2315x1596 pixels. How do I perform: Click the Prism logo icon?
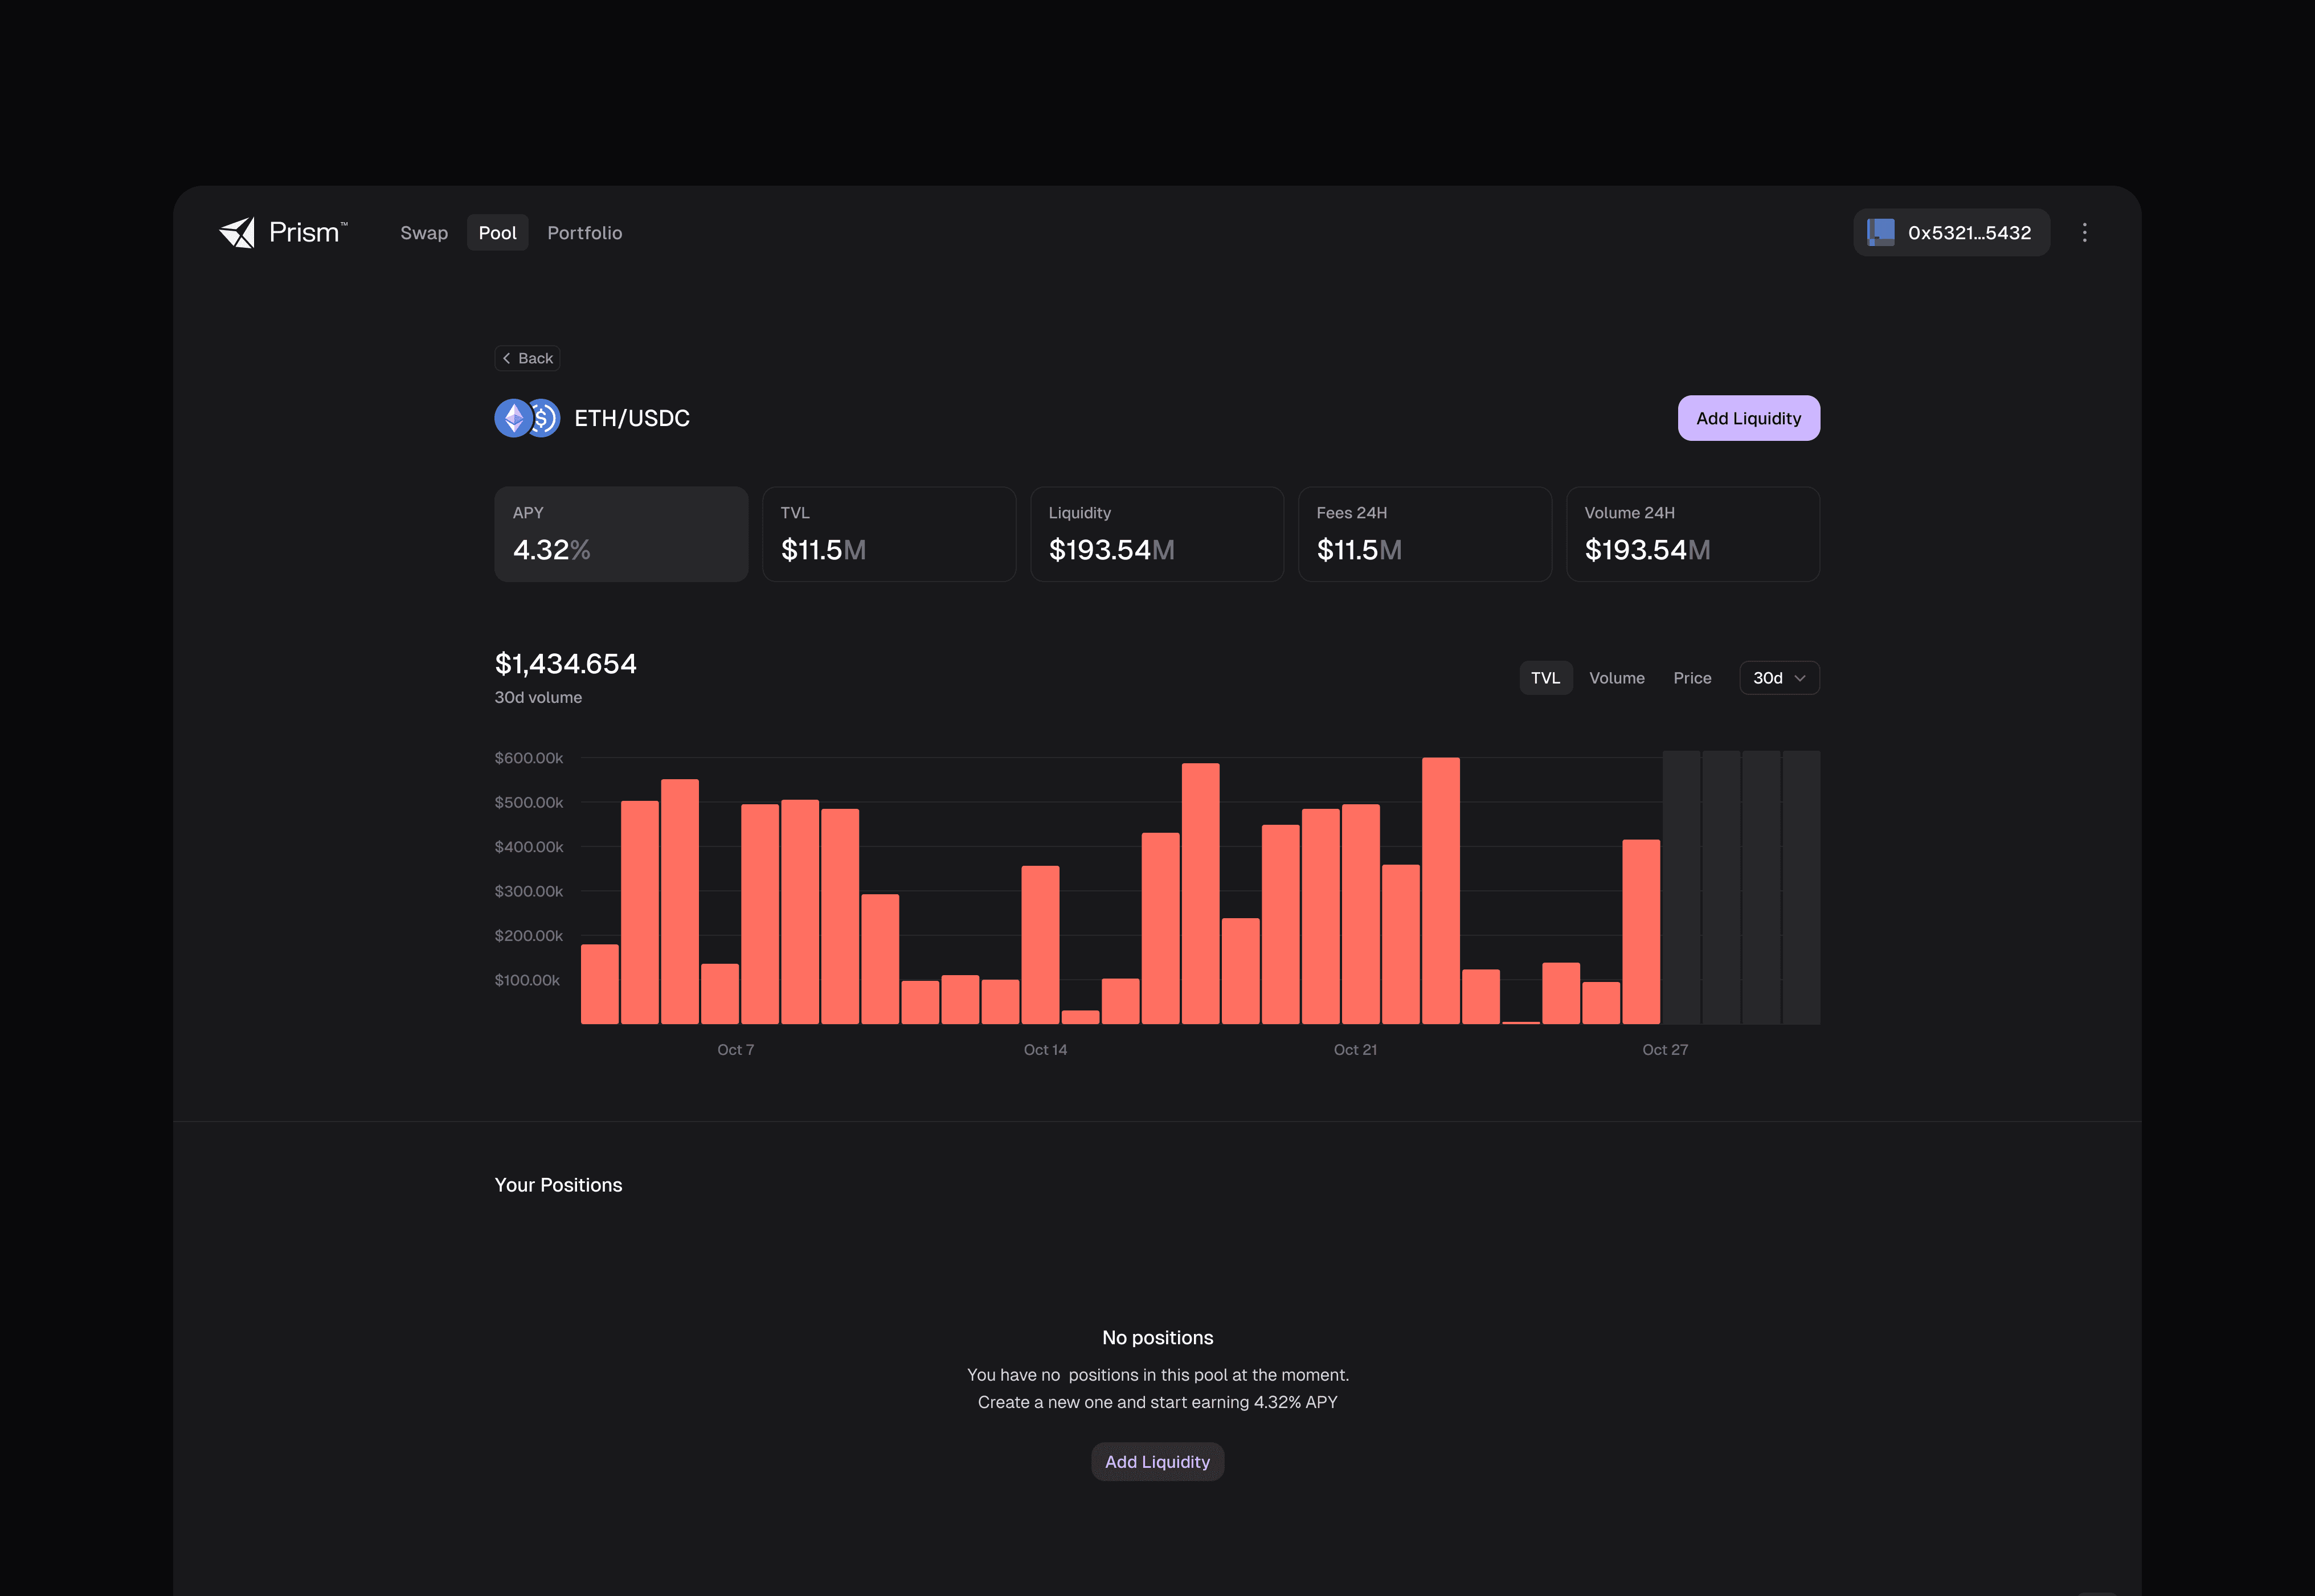tap(237, 233)
